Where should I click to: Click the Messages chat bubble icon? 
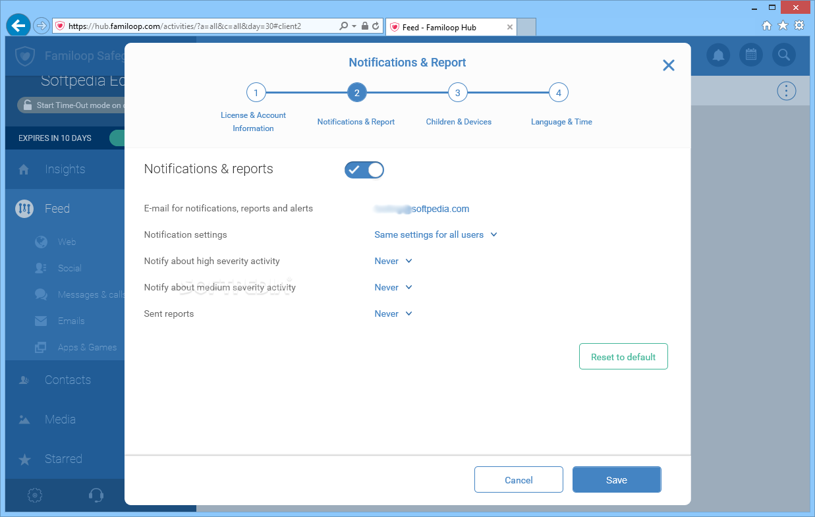pyautogui.click(x=41, y=294)
